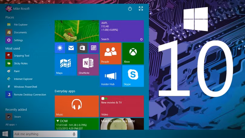245x138 pixels.
Task: Open Settings gear icon
Action: pos(9,40)
